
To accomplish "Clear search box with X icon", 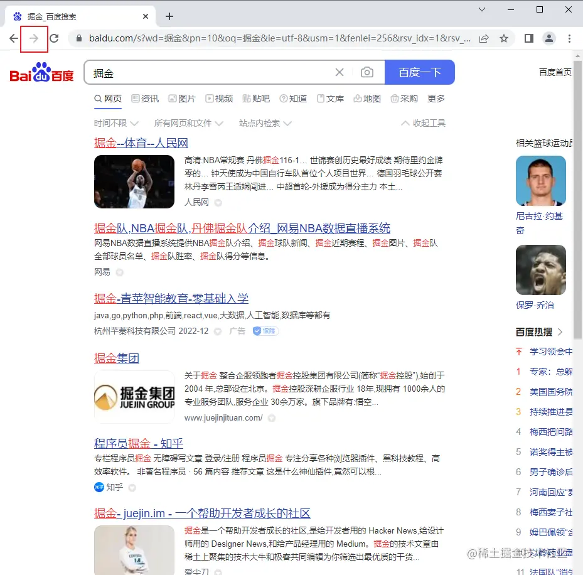I will 340,72.
